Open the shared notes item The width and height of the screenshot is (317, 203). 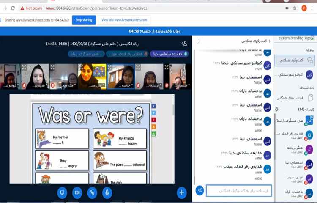[x=295, y=98]
